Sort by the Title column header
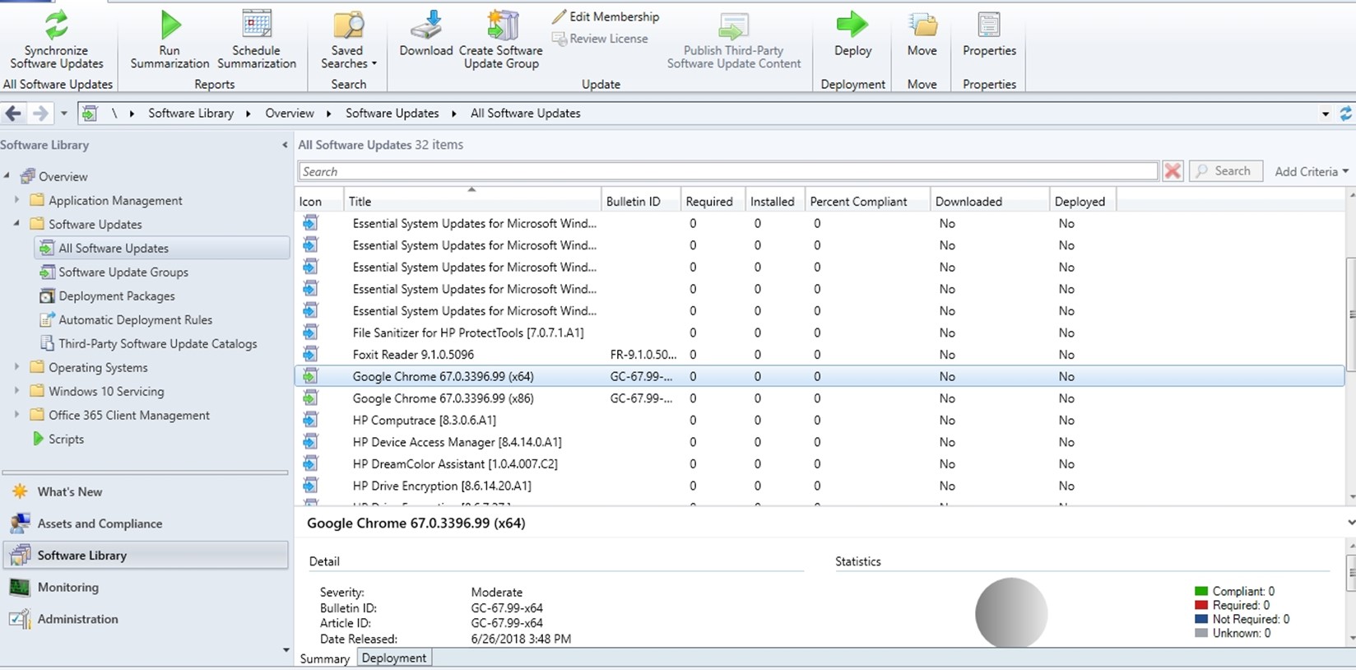Image resolution: width=1356 pixels, height=670 pixels. click(472, 201)
